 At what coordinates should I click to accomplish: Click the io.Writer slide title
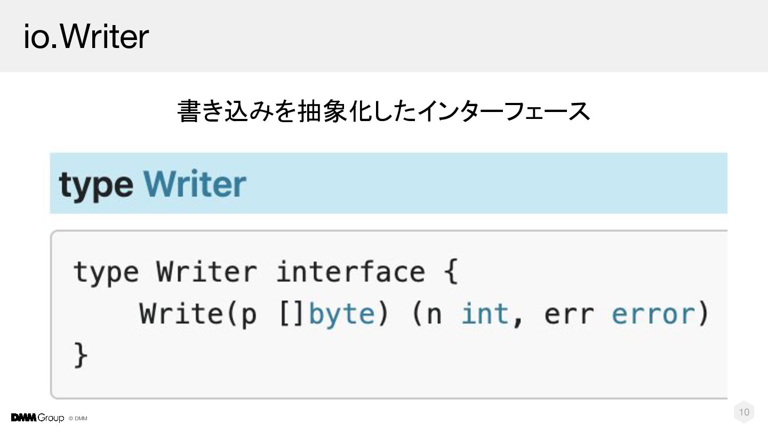[x=86, y=37]
